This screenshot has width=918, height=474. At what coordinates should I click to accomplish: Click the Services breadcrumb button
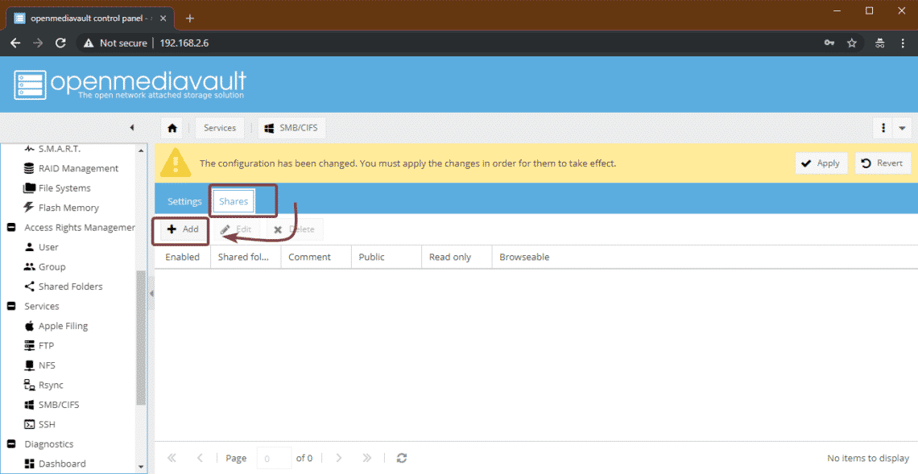coord(220,128)
